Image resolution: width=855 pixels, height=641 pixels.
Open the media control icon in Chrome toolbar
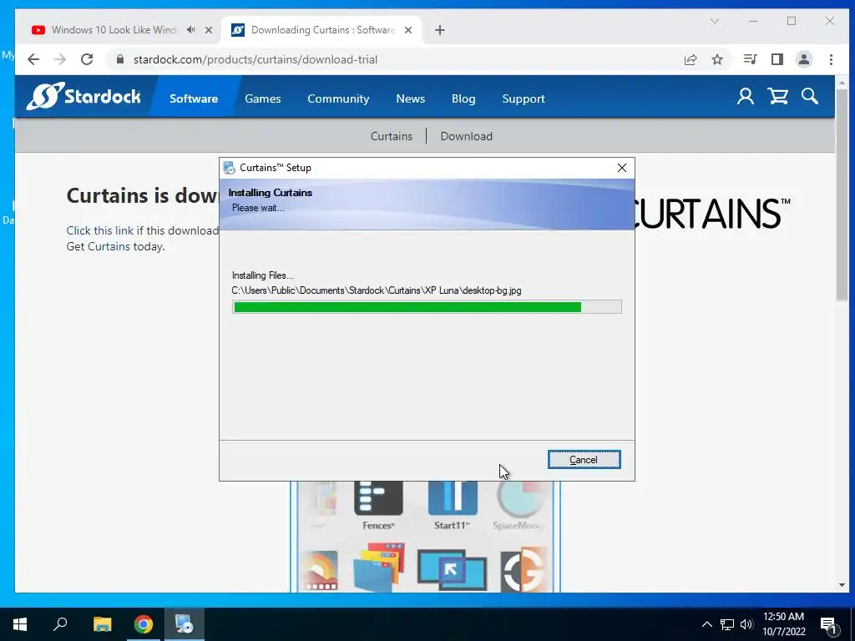click(751, 59)
